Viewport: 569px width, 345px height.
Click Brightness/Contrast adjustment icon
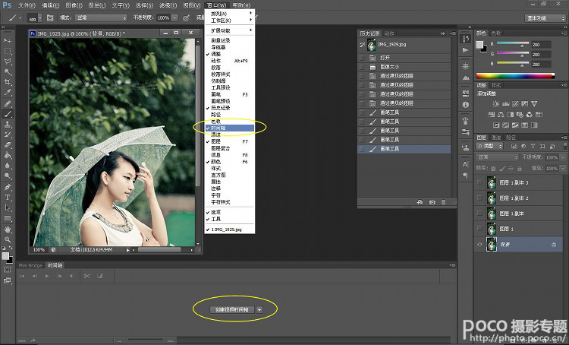pos(496,103)
